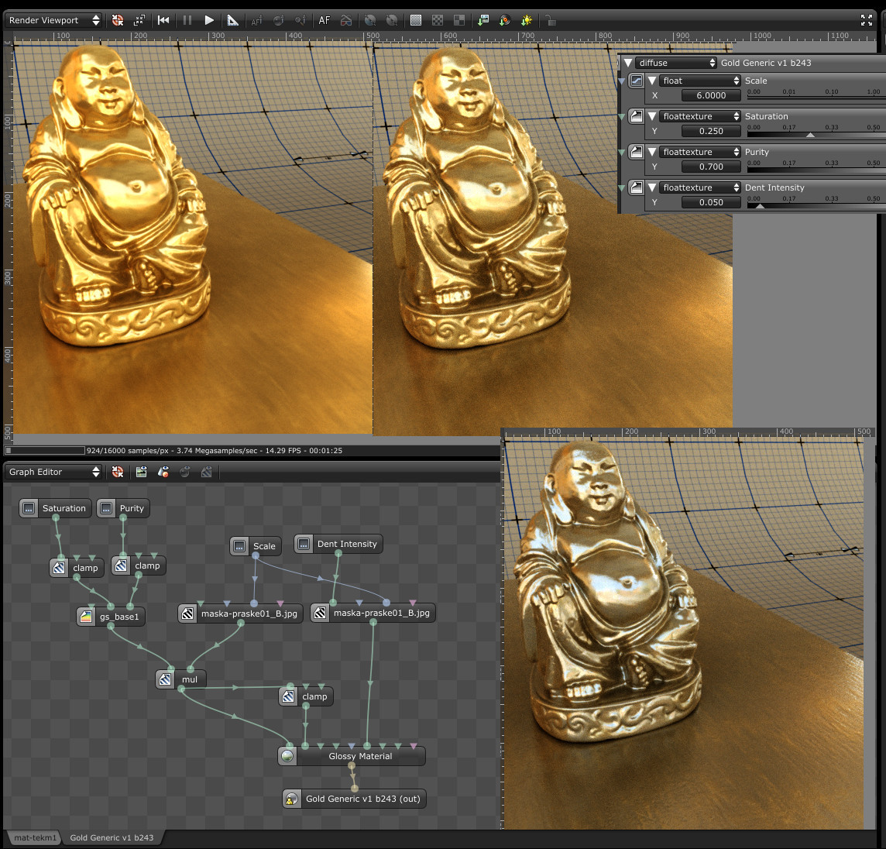886x849 pixels.
Task: Click the Saturation slider track
Action: [x=816, y=135]
